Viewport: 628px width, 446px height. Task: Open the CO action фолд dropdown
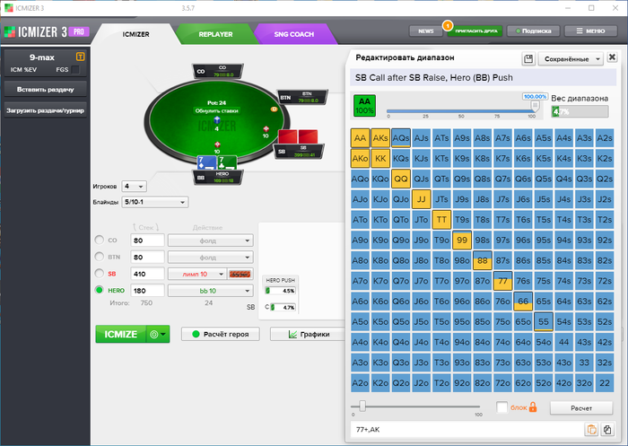pyautogui.click(x=210, y=240)
